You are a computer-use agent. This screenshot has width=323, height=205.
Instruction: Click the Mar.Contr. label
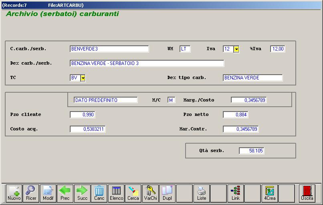[x=193, y=129]
